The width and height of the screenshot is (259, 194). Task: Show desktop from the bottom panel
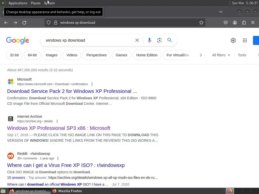click(x=3, y=191)
